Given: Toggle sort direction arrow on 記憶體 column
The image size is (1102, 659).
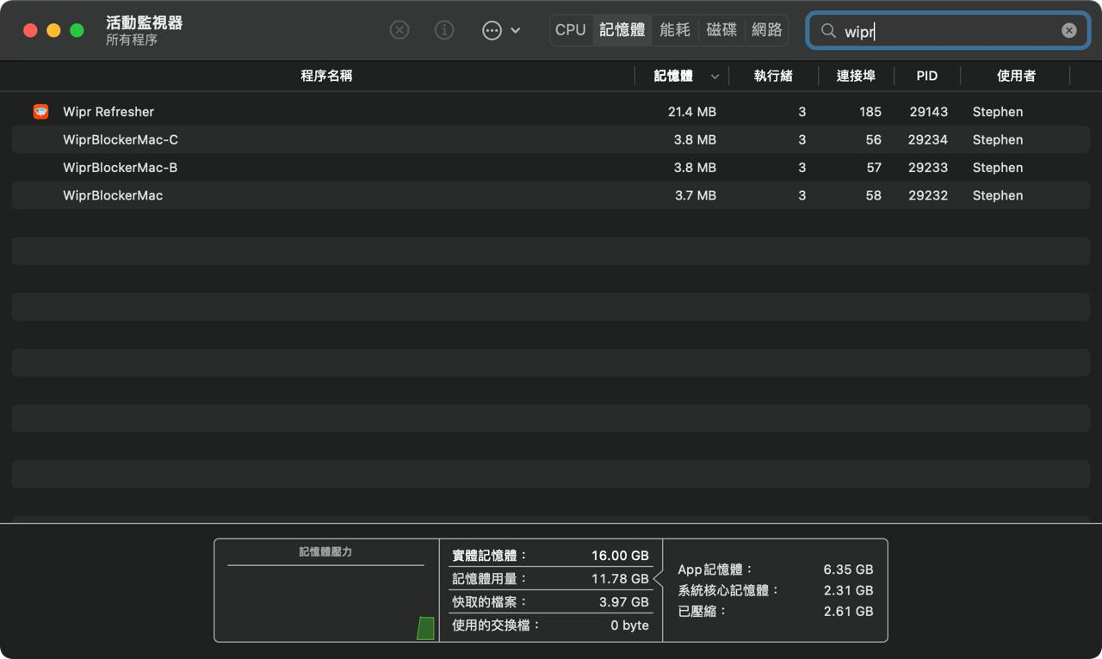Looking at the screenshot, I should 715,77.
